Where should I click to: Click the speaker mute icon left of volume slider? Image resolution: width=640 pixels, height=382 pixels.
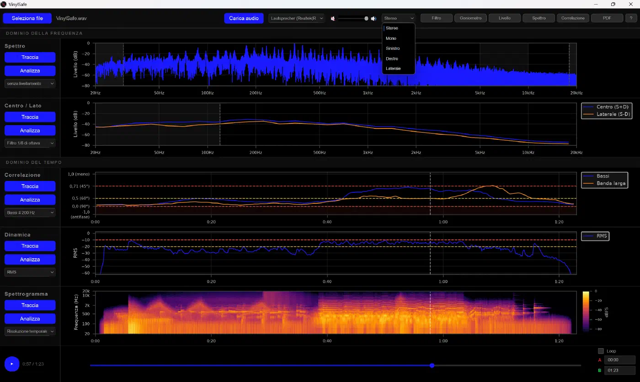point(333,18)
